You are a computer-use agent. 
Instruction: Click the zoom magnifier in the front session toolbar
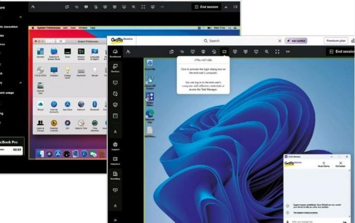click(267, 52)
